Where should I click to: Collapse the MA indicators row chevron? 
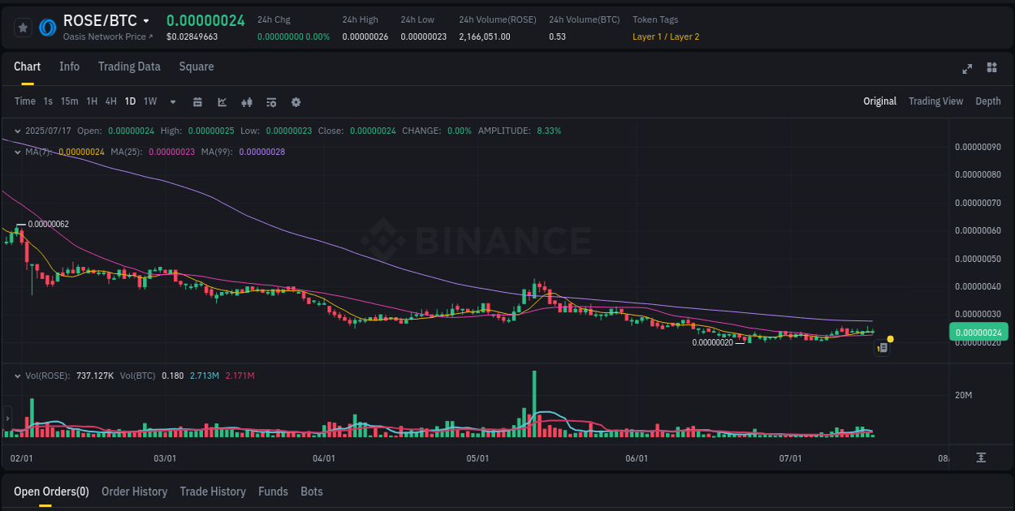[17, 151]
